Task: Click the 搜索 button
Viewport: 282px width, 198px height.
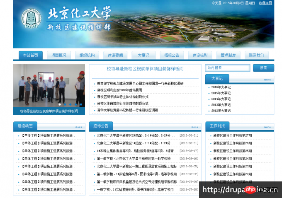Action: [263, 68]
